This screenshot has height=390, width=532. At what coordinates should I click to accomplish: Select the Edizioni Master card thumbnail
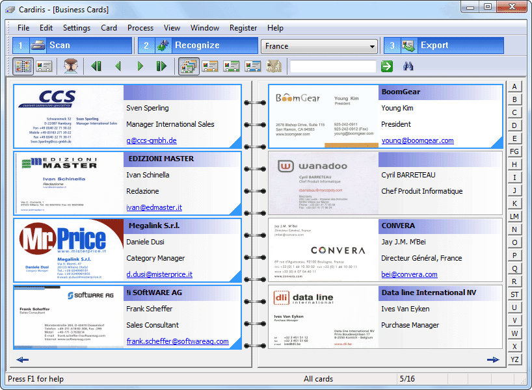tap(69, 183)
